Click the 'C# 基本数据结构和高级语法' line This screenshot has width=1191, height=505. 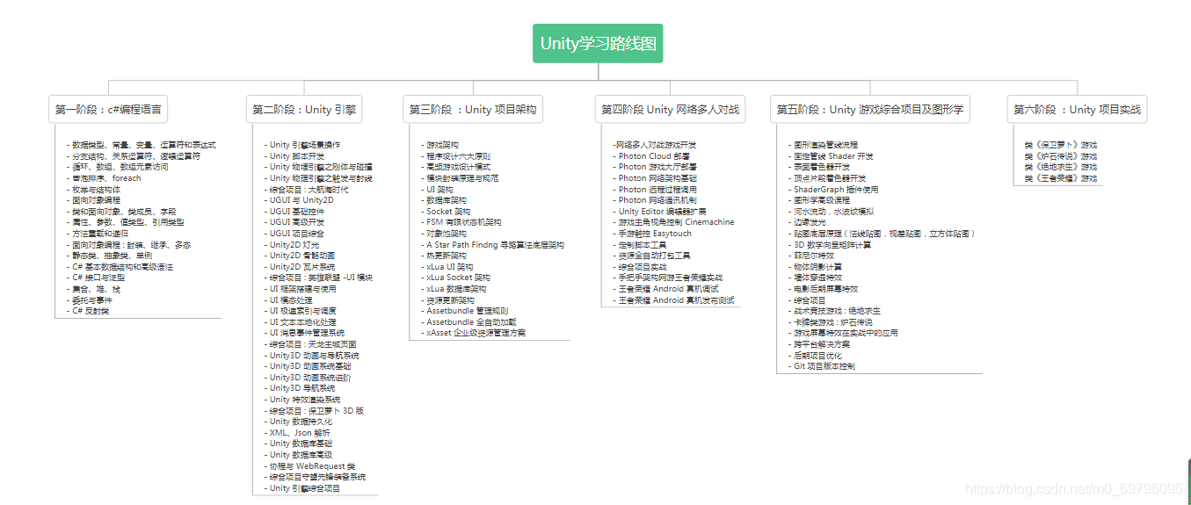point(120,267)
